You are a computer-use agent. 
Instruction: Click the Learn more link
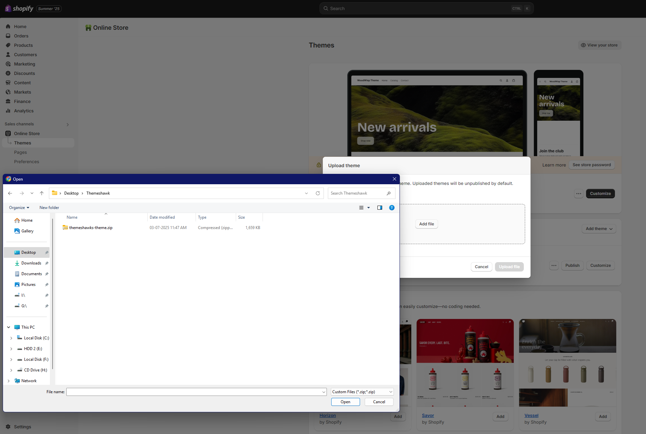pos(554,165)
